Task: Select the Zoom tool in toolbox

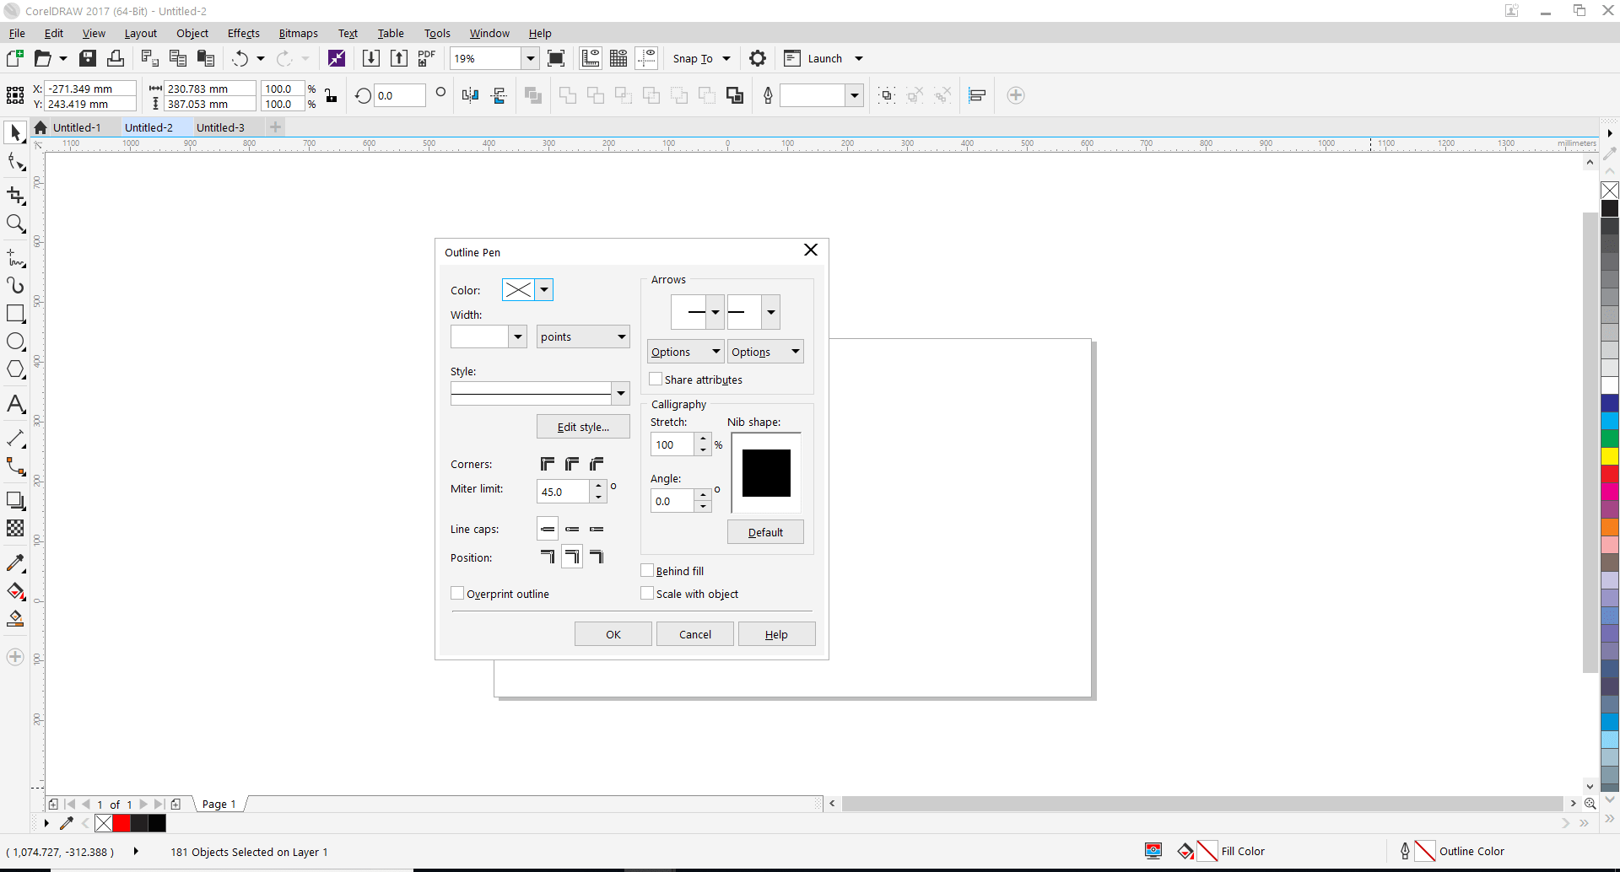Action: pos(15,223)
